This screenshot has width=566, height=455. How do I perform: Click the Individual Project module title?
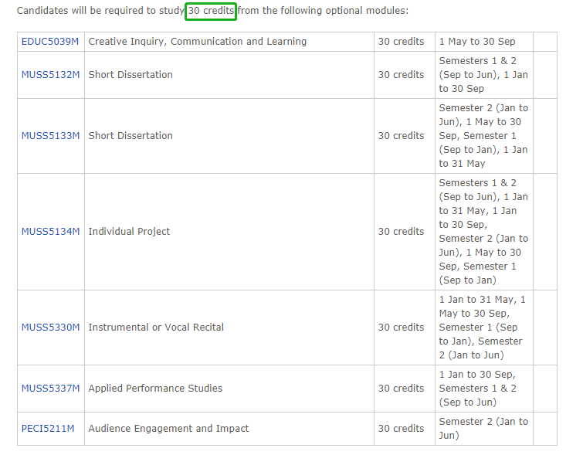129,232
